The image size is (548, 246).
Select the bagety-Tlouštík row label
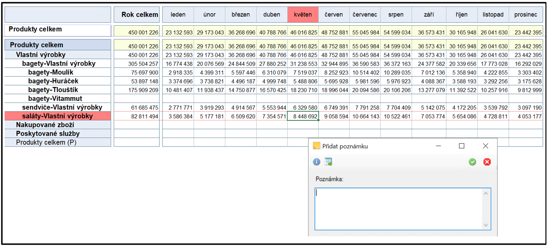coord(58,90)
